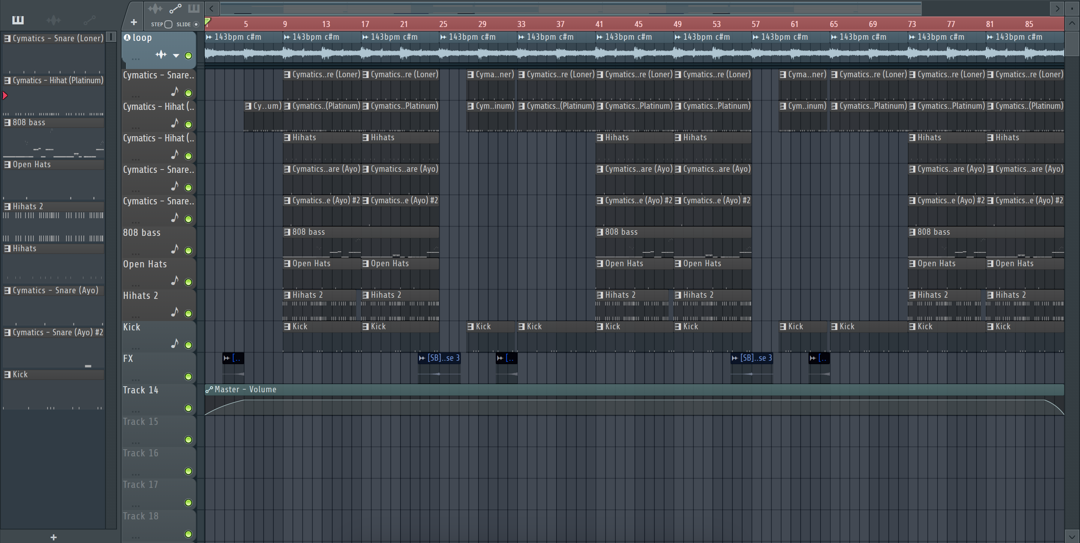Viewport: 1080px width, 543px height.
Task: Select Hihats 2 pattern in picker
Action: (x=53, y=206)
